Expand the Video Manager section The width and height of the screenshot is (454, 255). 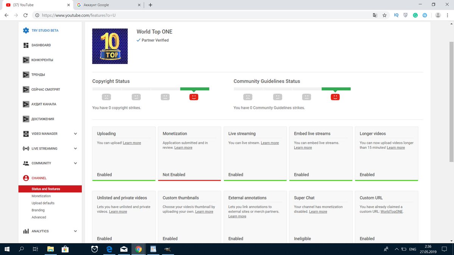[x=75, y=134]
